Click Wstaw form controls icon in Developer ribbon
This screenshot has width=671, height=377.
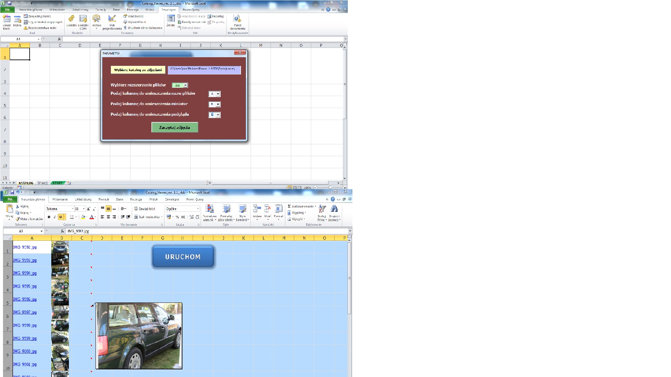click(97, 22)
